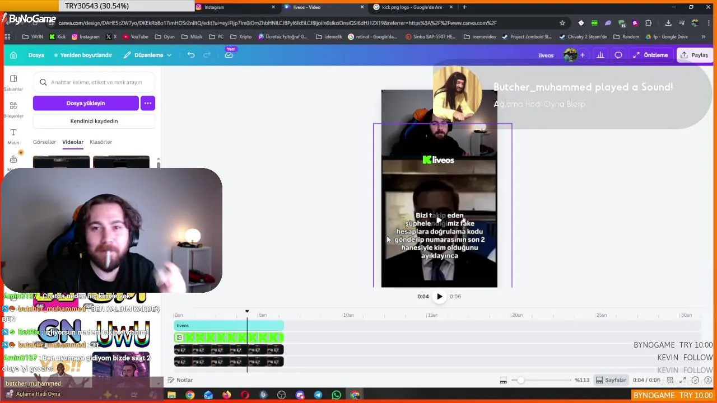Viewport: 717px width, 403px height.
Task: Open more upload options (three dots)
Action: [x=148, y=103]
